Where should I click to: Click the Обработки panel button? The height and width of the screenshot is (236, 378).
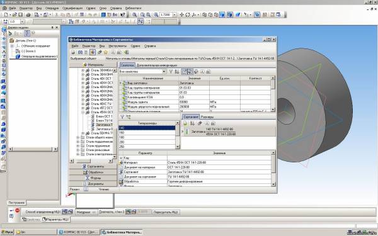(93, 172)
